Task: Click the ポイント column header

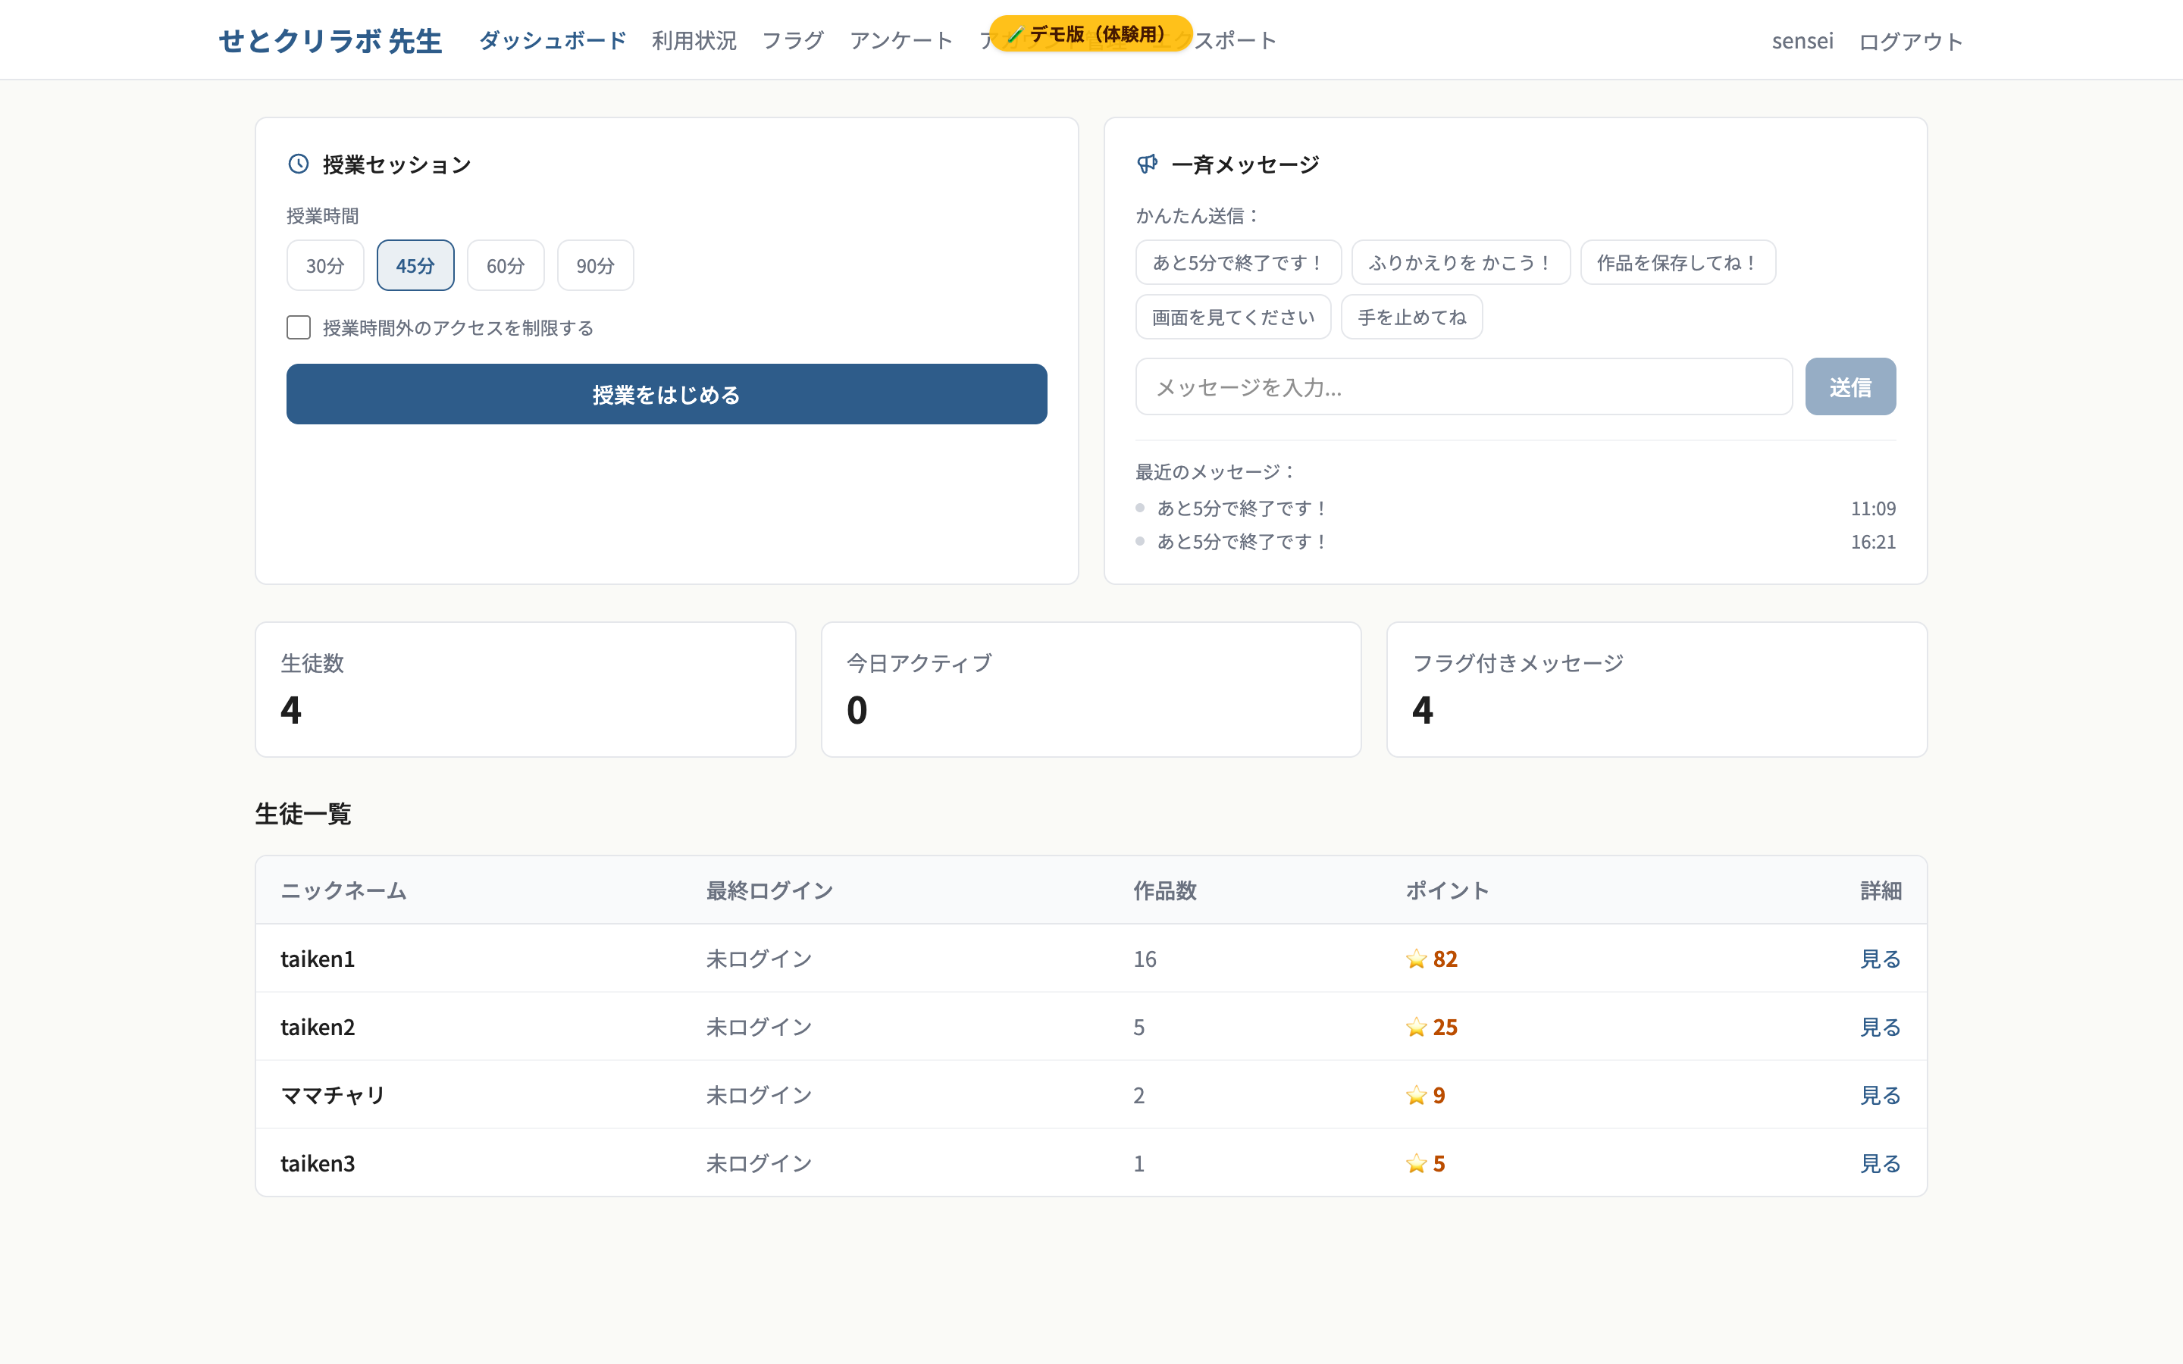Action: (x=1447, y=890)
